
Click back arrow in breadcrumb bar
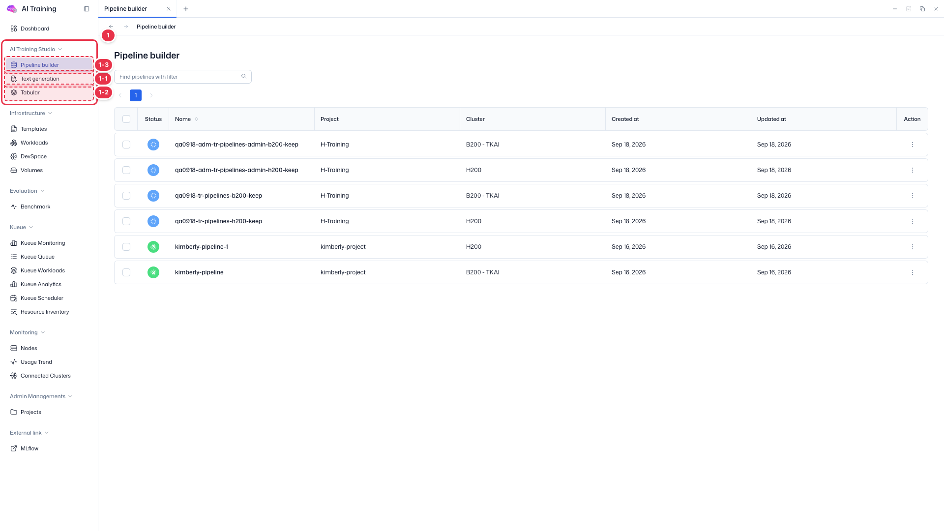pyautogui.click(x=111, y=27)
